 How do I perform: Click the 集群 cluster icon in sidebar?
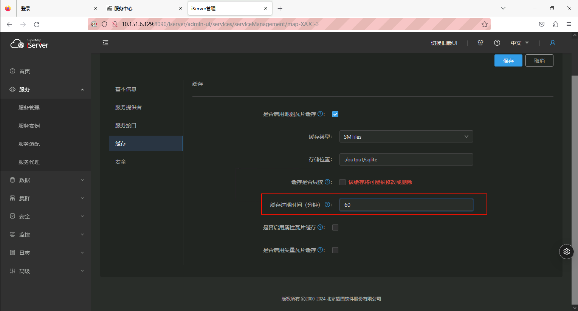tap(12, 198)
